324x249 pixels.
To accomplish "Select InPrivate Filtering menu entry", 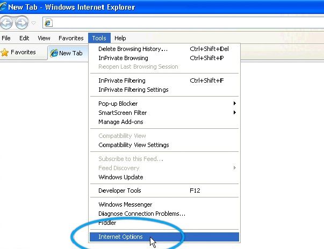I will tap(164, 80).
